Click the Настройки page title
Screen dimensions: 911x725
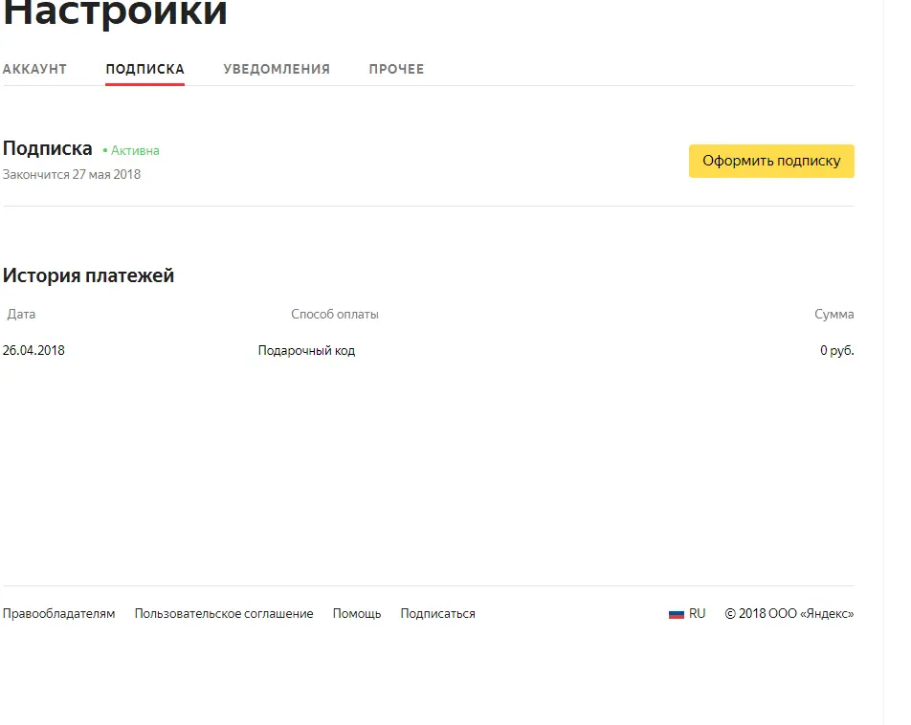pyautogui.click(x=115, y=12)
